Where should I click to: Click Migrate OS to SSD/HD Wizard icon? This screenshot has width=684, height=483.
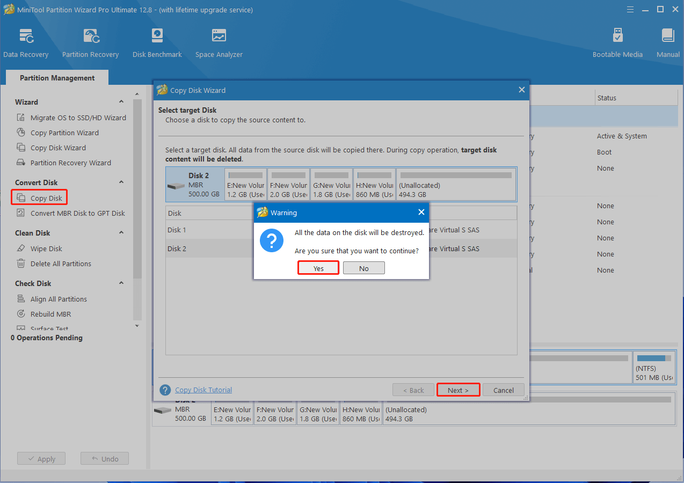tap(21, 118)
